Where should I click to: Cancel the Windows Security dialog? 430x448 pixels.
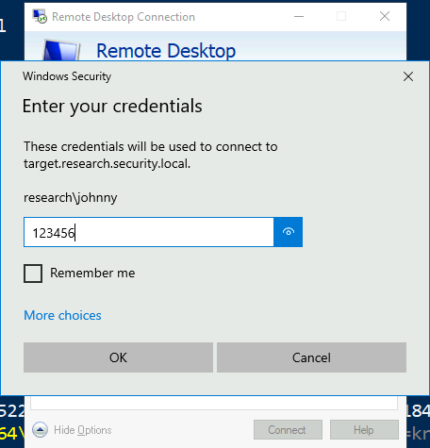point(311,357)
